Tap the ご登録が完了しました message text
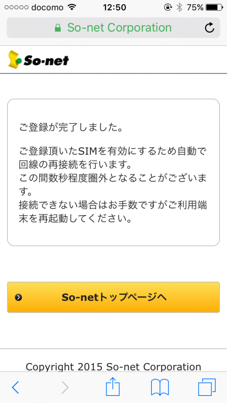 (70, 128)
